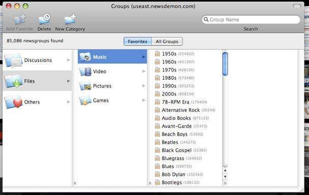Select the Audio Books group name
The height and width of the screenshot is (195, 309).
pyautogui.click(x=176, y=118)
